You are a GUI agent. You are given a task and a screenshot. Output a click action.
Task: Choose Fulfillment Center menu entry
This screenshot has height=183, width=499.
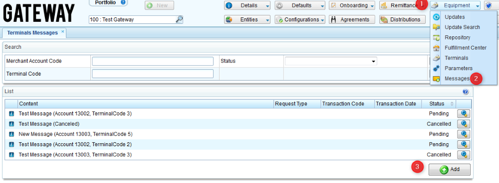click(x=465, y=48)
